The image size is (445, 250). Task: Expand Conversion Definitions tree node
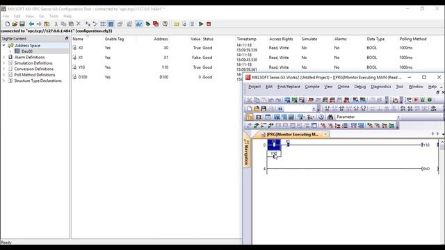[x=4, y=69]
